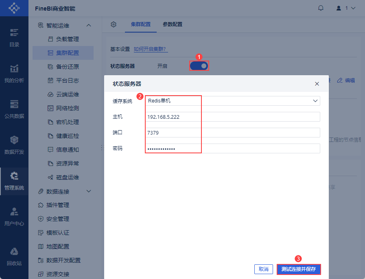Viewport: 365px width, 279px height.
Task: Click the 主机 input field
Action: click(x=232, y=117)
